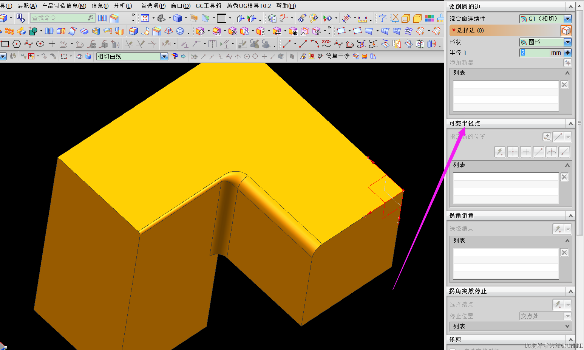The height and width of the screenshot is (350, 584).
Task: Open the 帮助(H) menu
Action: (286, 6)
